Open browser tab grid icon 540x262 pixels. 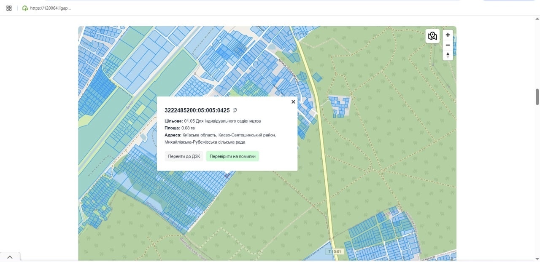click(x=9, y=8)
